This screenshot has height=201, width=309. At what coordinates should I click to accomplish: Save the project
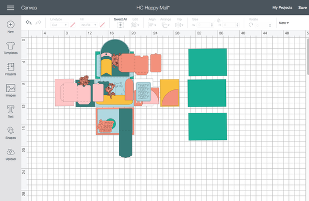click(x=302, y=8)
